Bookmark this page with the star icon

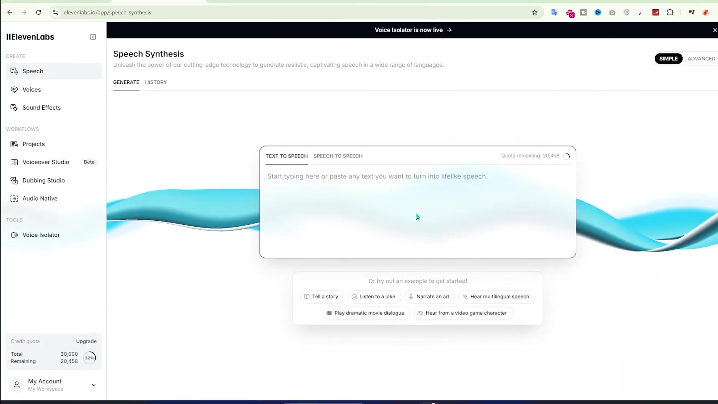pyautogui.click(x=535, y=12)
